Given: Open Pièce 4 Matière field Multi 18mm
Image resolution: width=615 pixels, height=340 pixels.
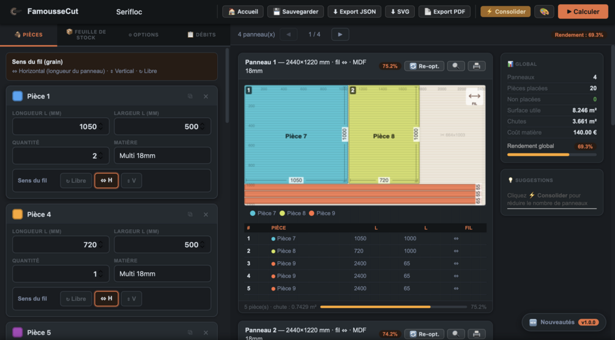Looking at the screenshot, I should 162,274.
